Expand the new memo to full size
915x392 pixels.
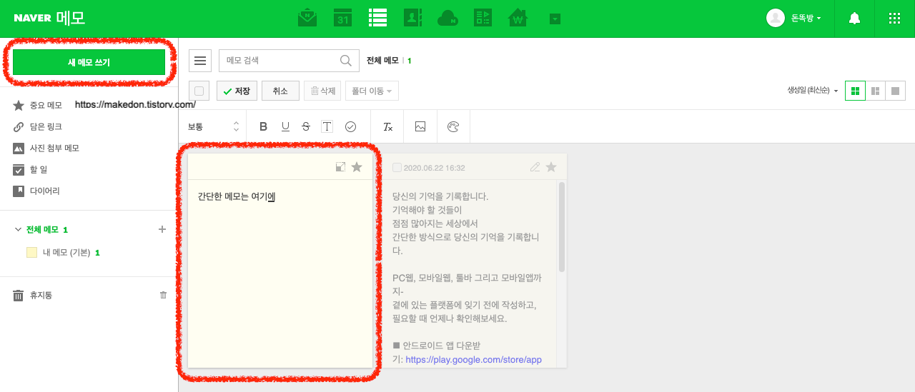point(340,167)
